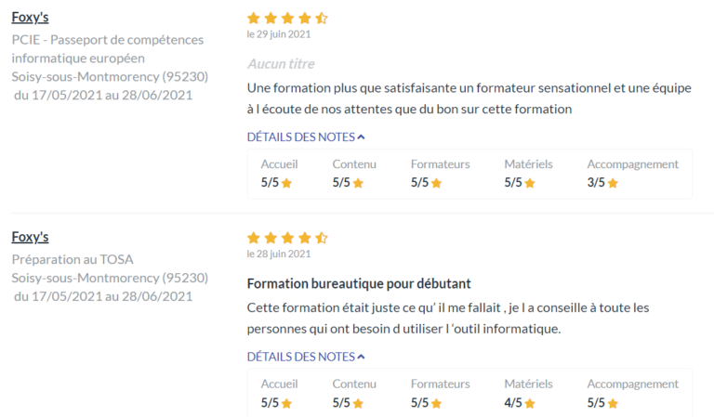
Task: Click the 'le 29 juin 2021' date
Action: pos(279,34)
